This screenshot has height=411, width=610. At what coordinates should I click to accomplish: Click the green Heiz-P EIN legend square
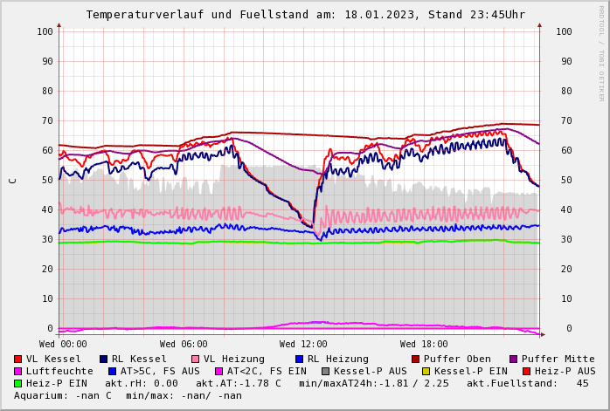18,384
